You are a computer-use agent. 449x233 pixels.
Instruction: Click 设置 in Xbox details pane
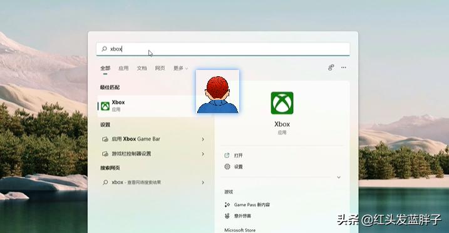(x=238, y=167)
